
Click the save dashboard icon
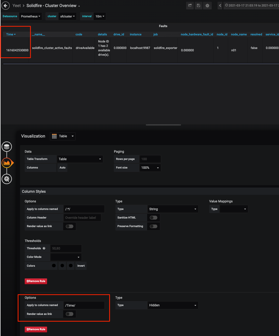(199, 5)
